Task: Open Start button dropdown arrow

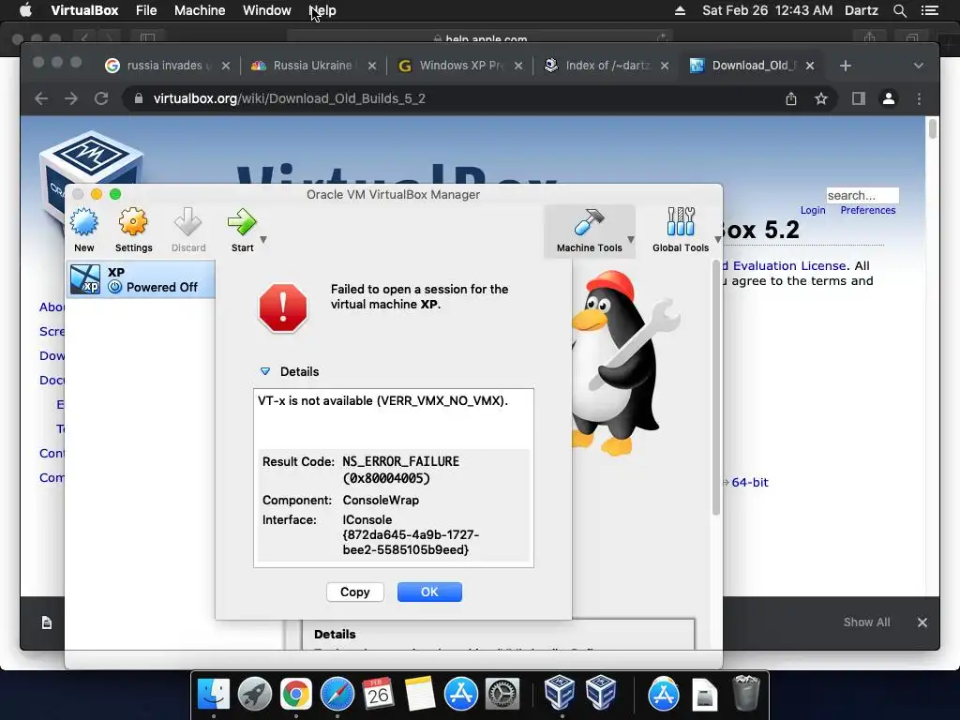Action: pyautogui.click(x=263, y=240)
